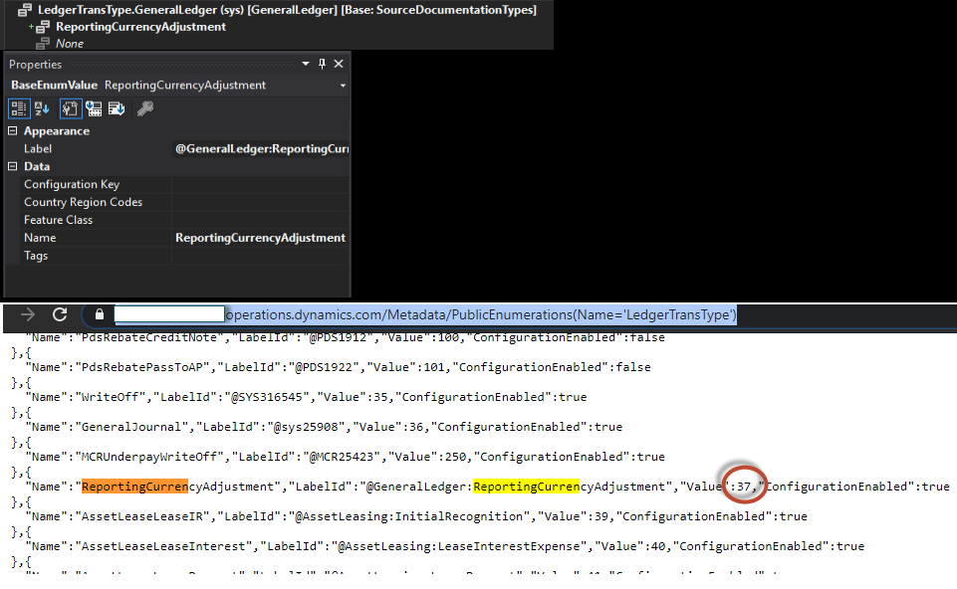Select the None enum value node
Image resolution: width=957 pixels, height=589 pixels.
coord(70,44)
